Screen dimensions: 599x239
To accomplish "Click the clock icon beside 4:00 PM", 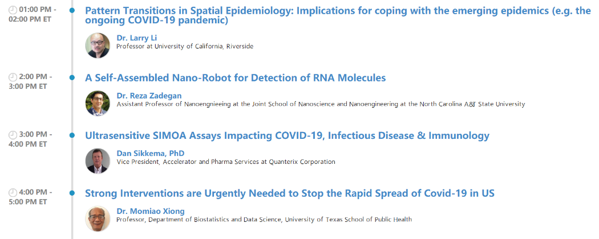I will [13, 192].
